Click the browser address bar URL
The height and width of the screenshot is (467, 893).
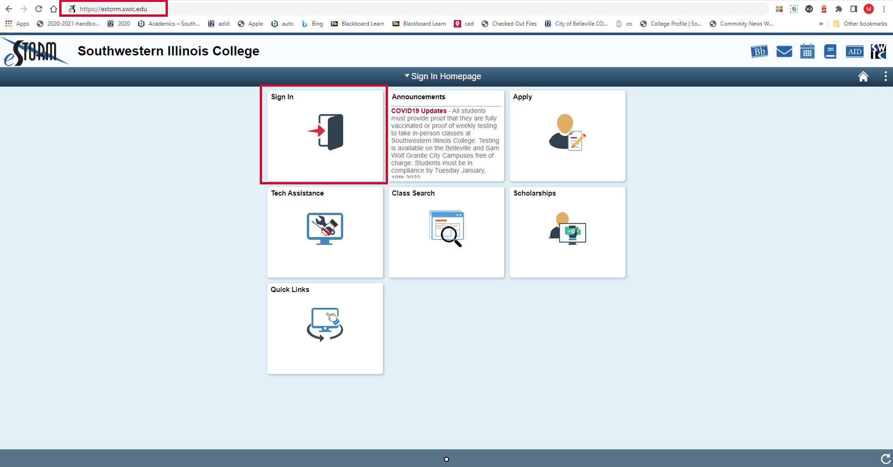click(113, 9)
